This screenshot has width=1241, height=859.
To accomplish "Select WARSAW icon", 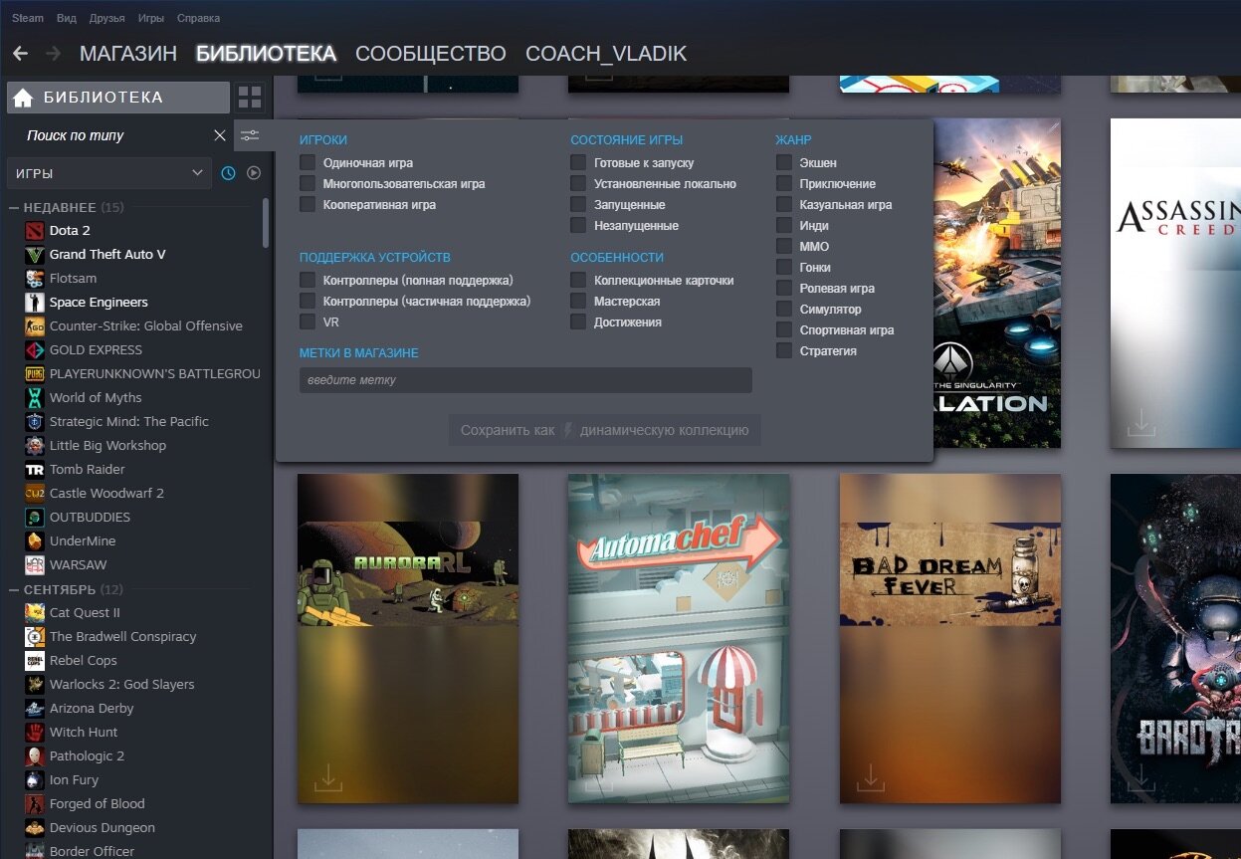I will pos(35,564).
